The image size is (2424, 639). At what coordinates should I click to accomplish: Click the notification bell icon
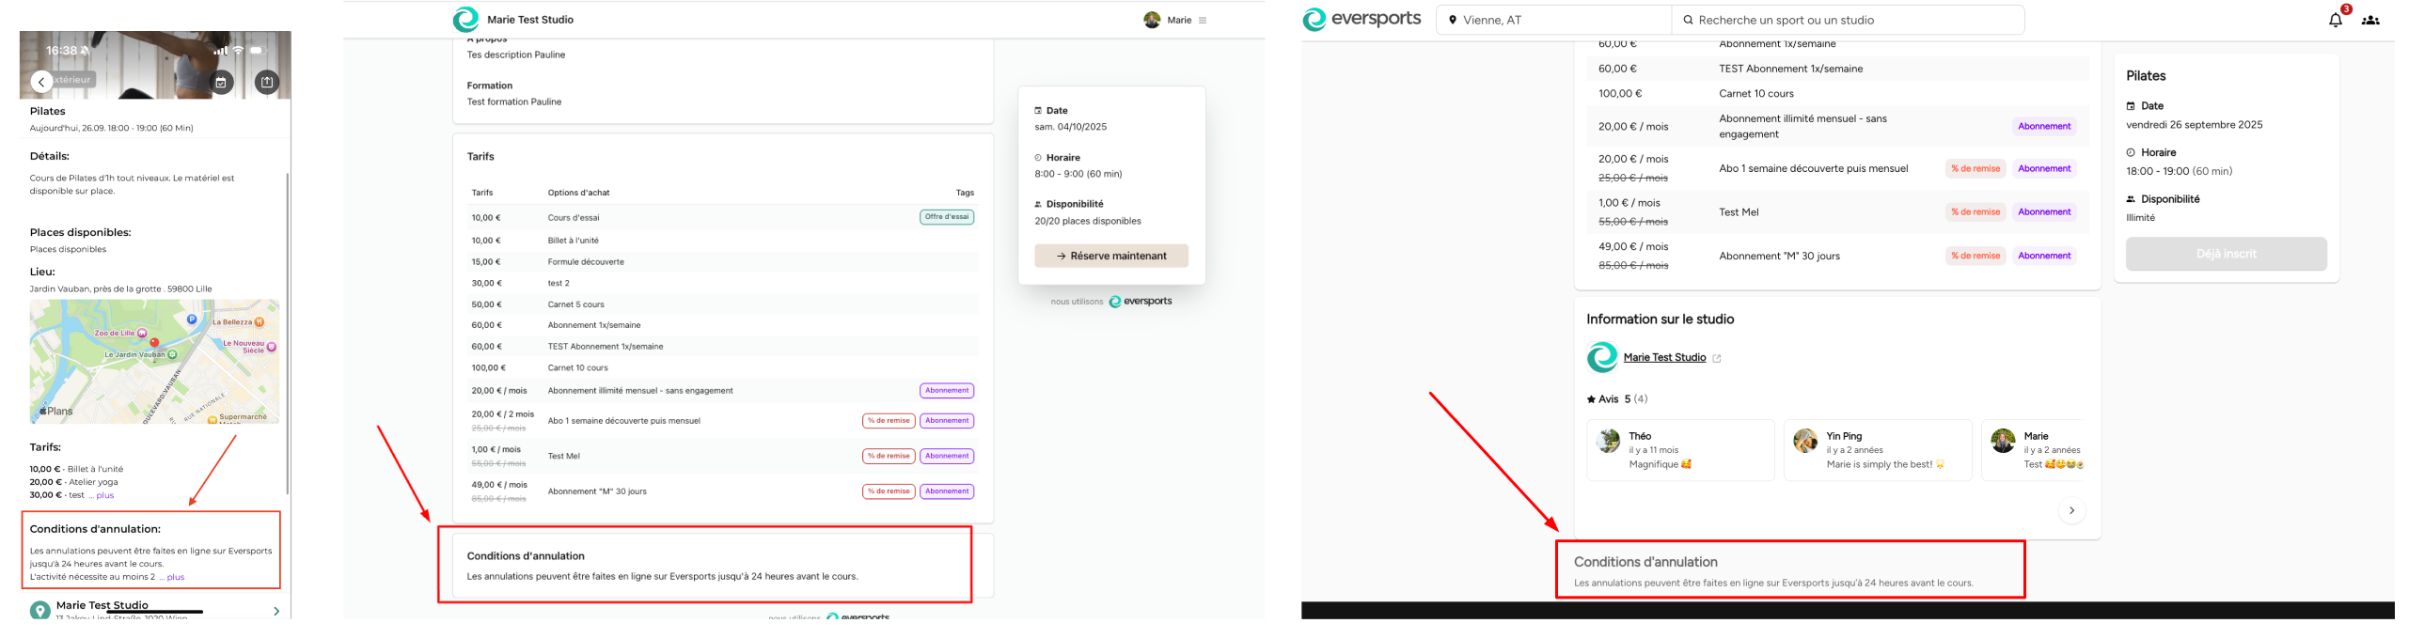pos(2335,21)
